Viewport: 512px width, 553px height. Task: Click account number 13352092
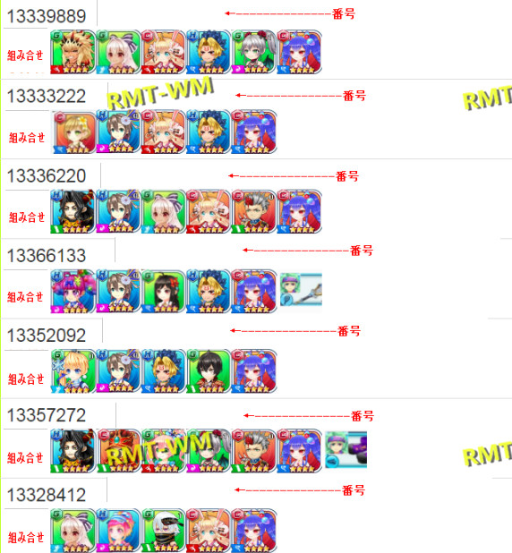click(47, 336)
